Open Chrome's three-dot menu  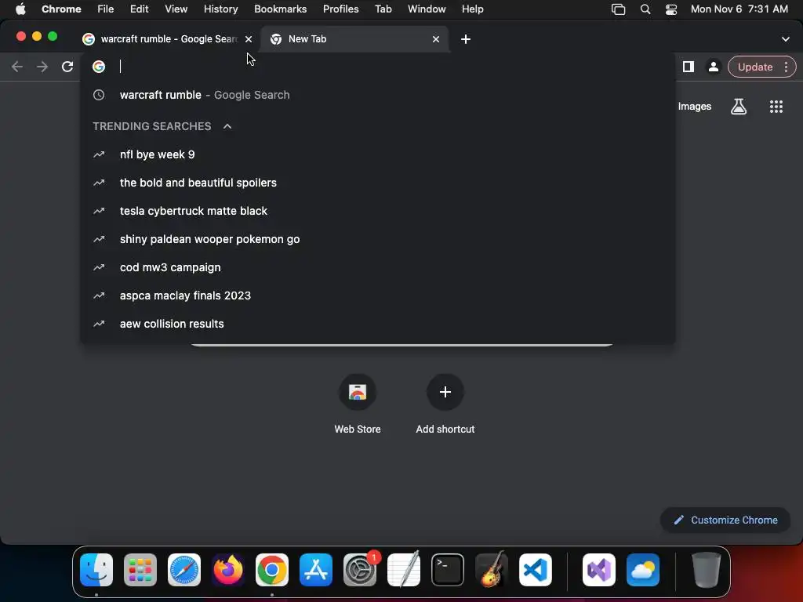[786, 67]
